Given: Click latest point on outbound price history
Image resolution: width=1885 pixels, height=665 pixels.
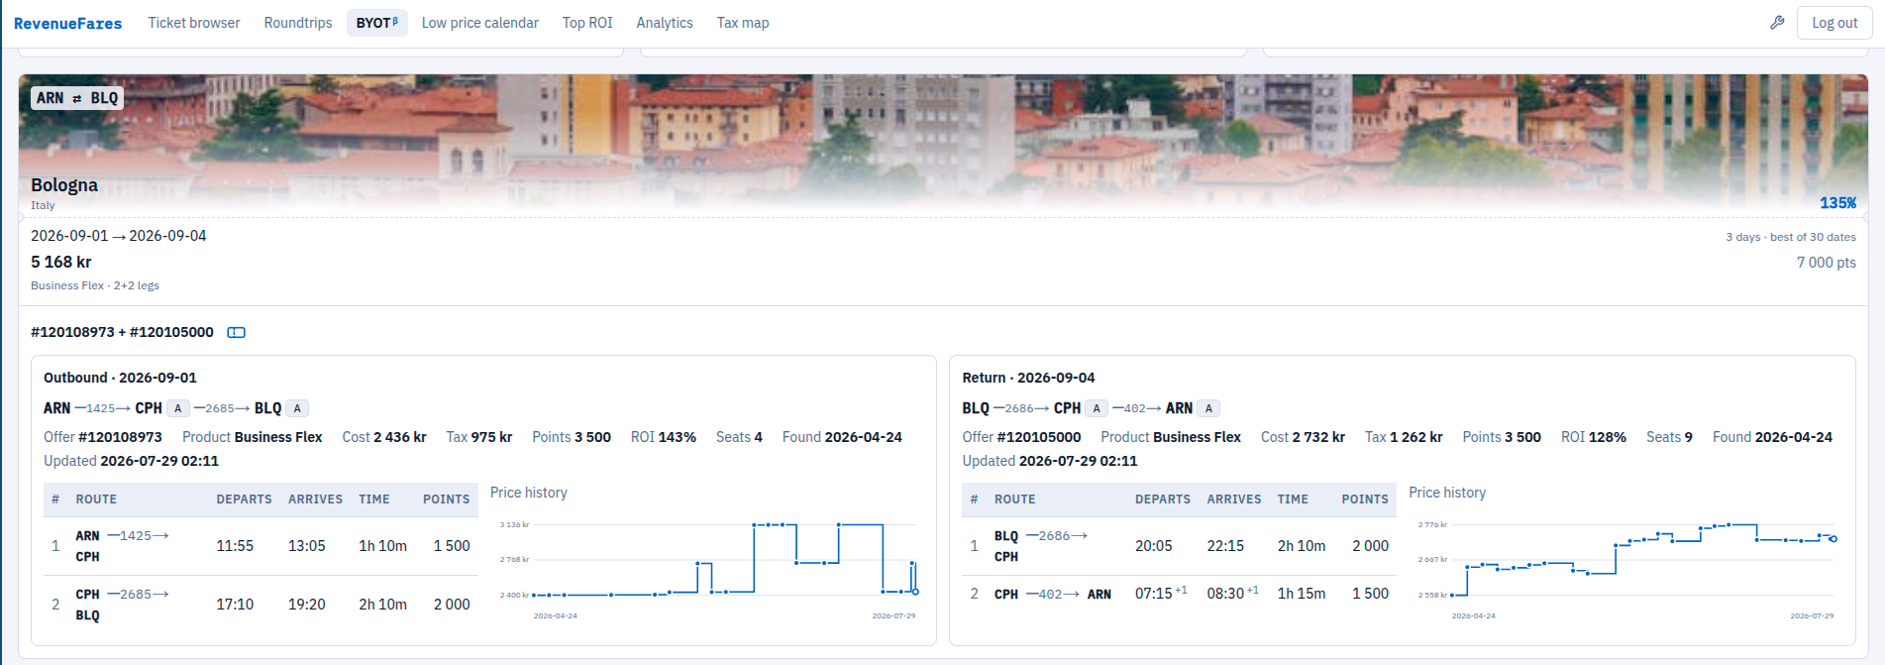Looking at the screenshot, I should [915, 592].
